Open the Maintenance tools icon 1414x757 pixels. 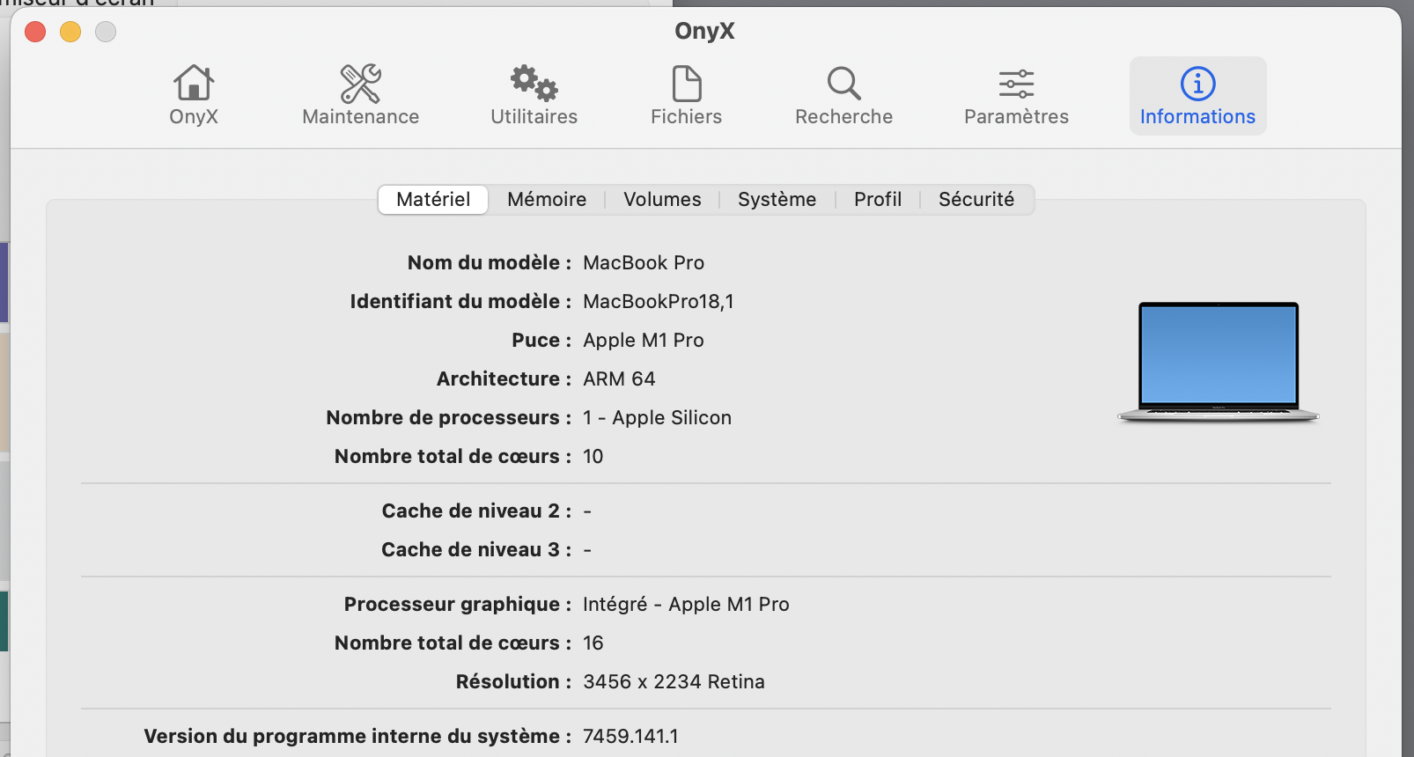[x=360, y=85]
